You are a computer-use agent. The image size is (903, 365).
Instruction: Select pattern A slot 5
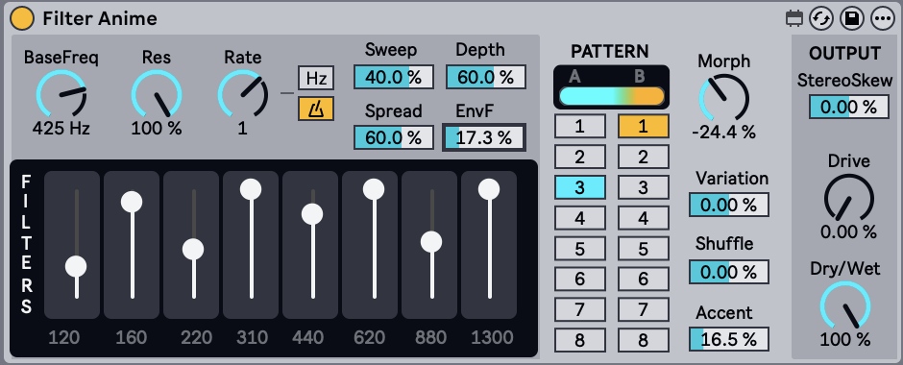(x=580, y=248)
